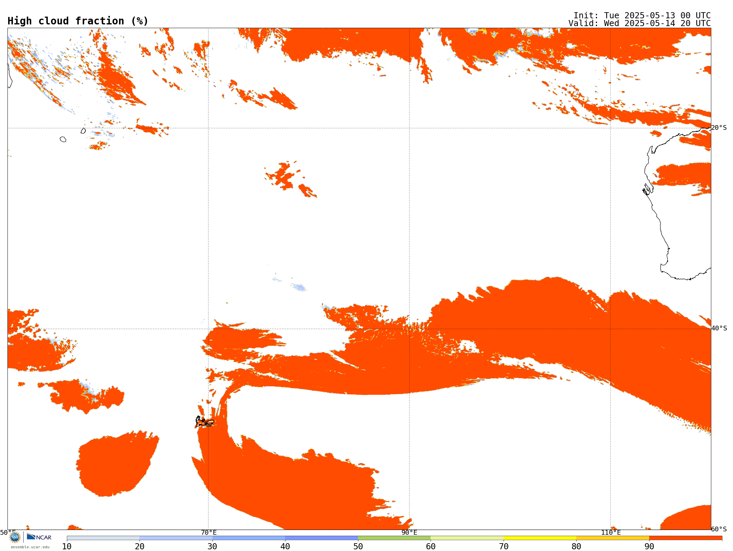Click the 40°S latitude label
Screen dimensions: 733x551
tap(719, 328)
